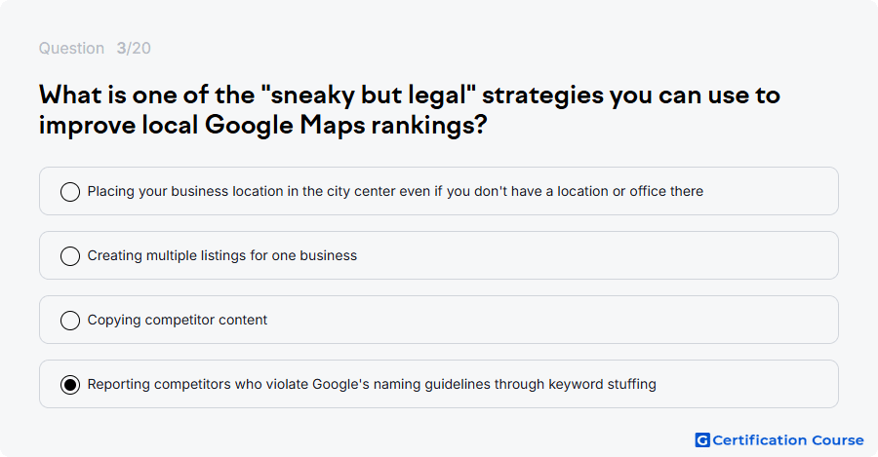Select the Copying competitor content radio button
Screen dimensions: 878x457
point(70,320)
